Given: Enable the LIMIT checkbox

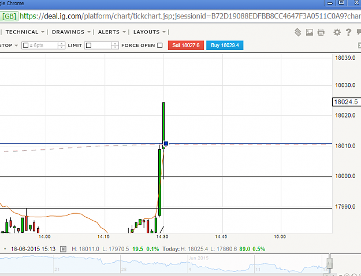Looking at the screenshot, I should pyautogui.click(x=88, y=46).
